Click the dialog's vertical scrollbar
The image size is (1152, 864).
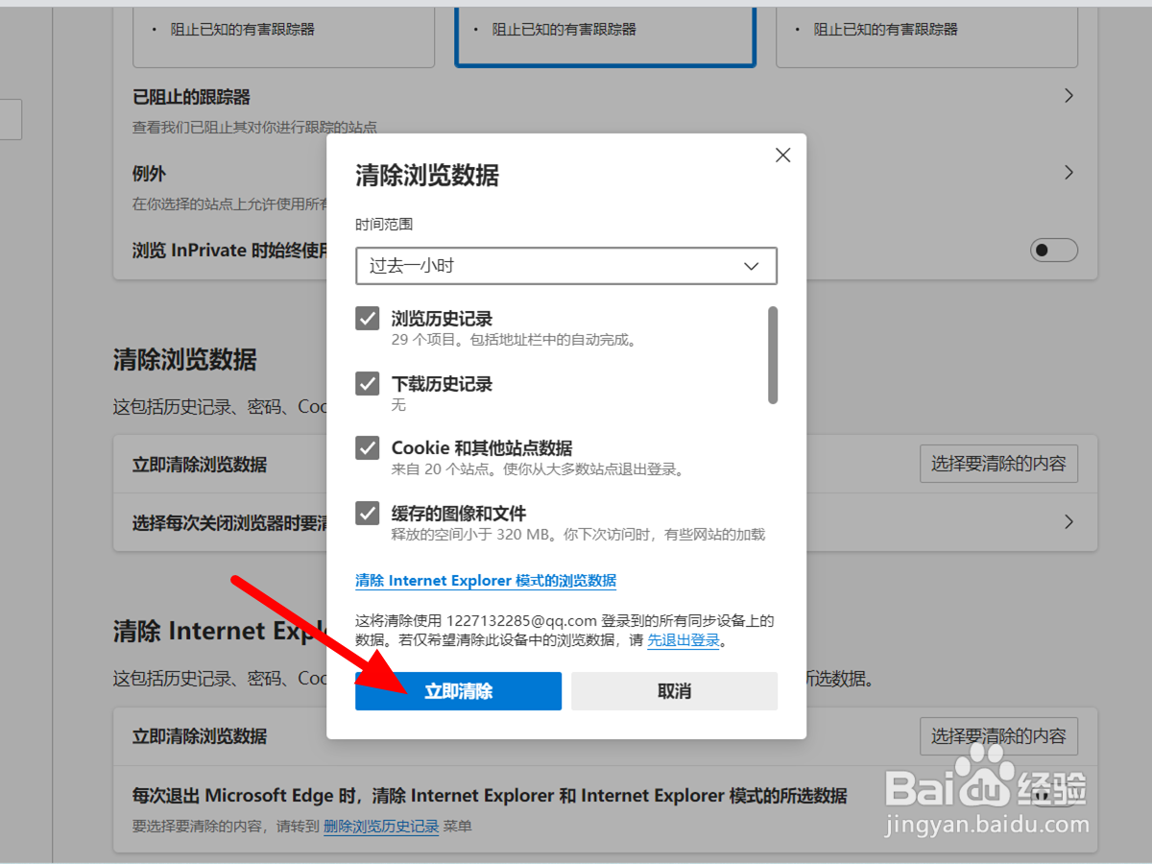coord(773,355)
